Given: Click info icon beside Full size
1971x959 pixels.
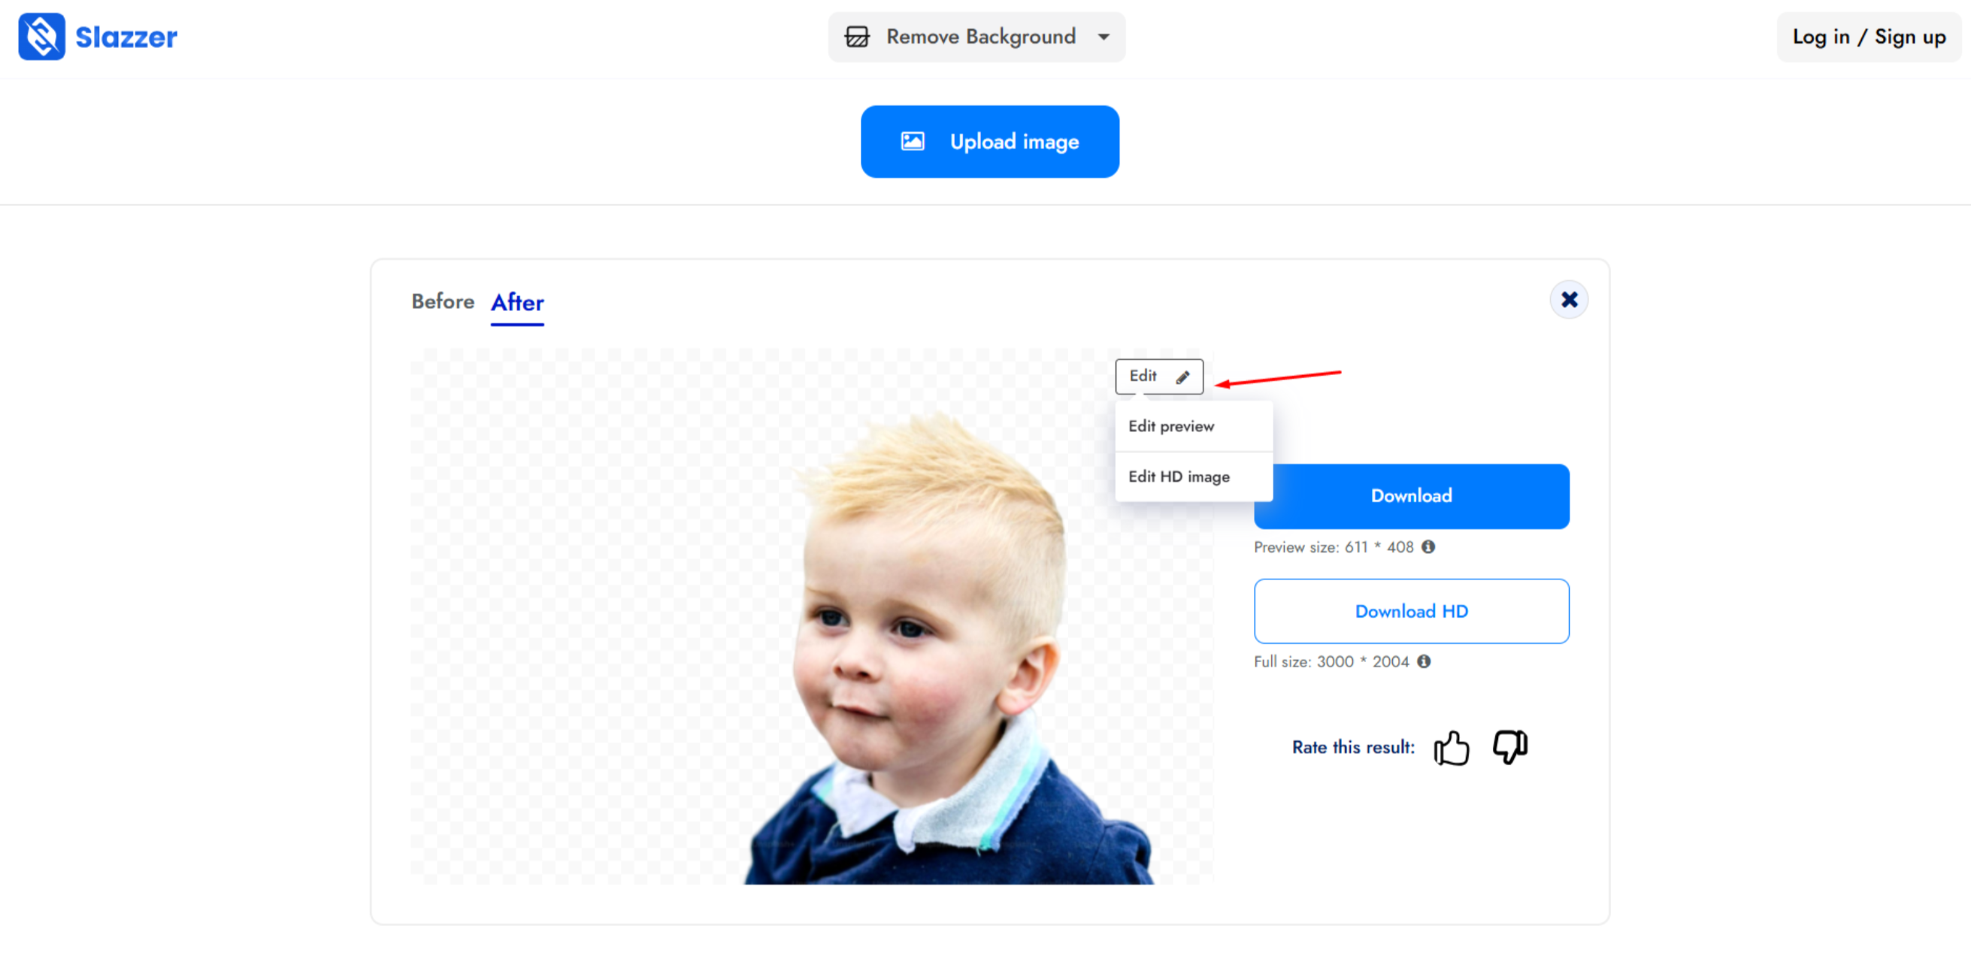Looking at the screenshot, I should (x=1423, y=661).
